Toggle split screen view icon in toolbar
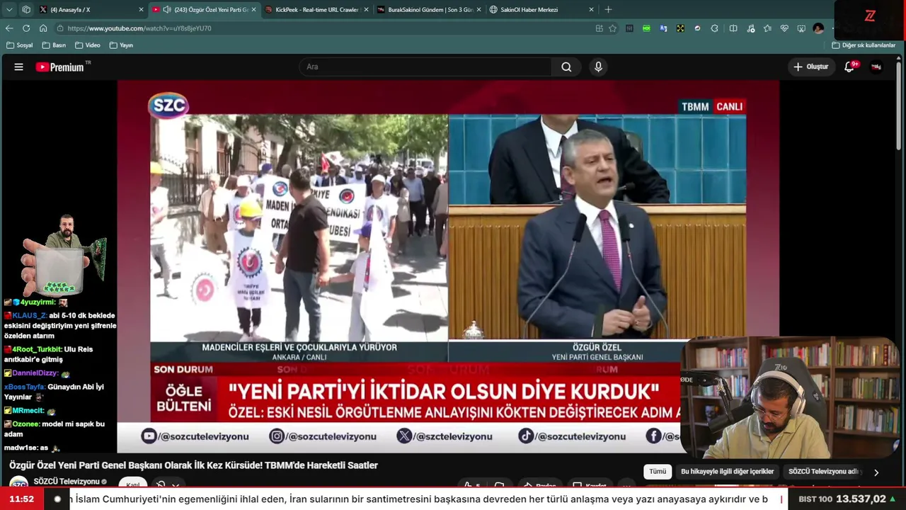The width and height of the screenshot is (906, 510). tap(733, 28)
